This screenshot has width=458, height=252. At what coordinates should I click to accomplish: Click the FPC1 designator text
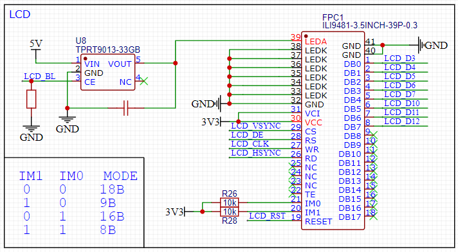[x=333, y=17]
